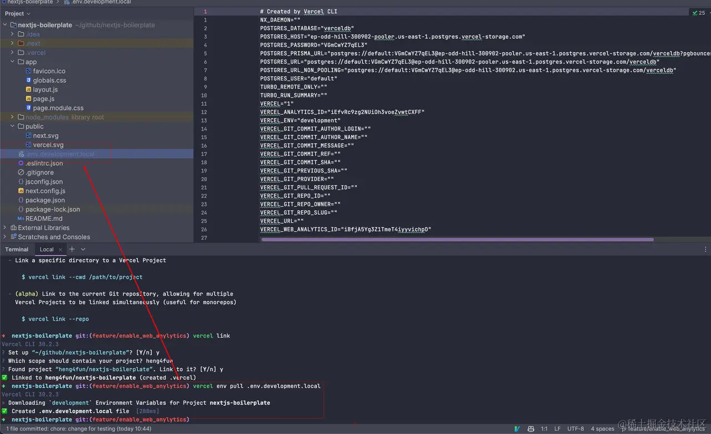Viewport: 711px width, 434px height.
Task: Click the page.js JavaScript file icon
Action: 28,99
